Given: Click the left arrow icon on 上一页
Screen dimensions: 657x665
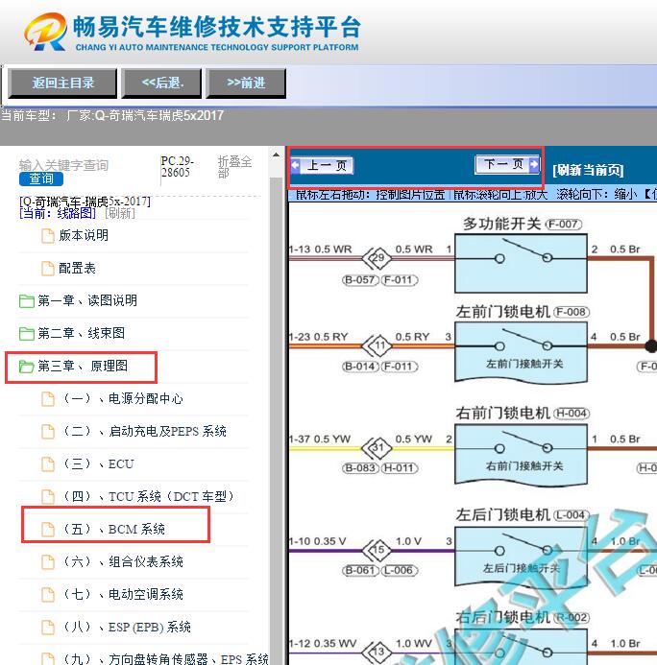Looking at the screenshot, I should tap(296, 165).
